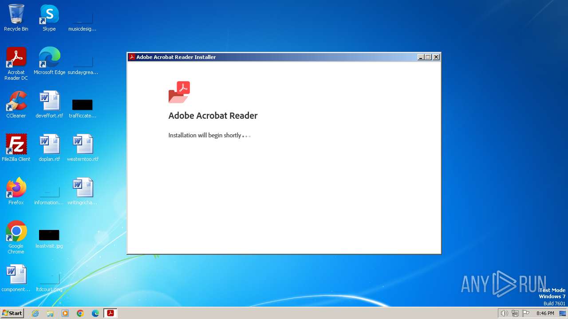Select the component... document icon
Image resolution: width=568 pixels, height=319 pixels.
tap(16, 278)
